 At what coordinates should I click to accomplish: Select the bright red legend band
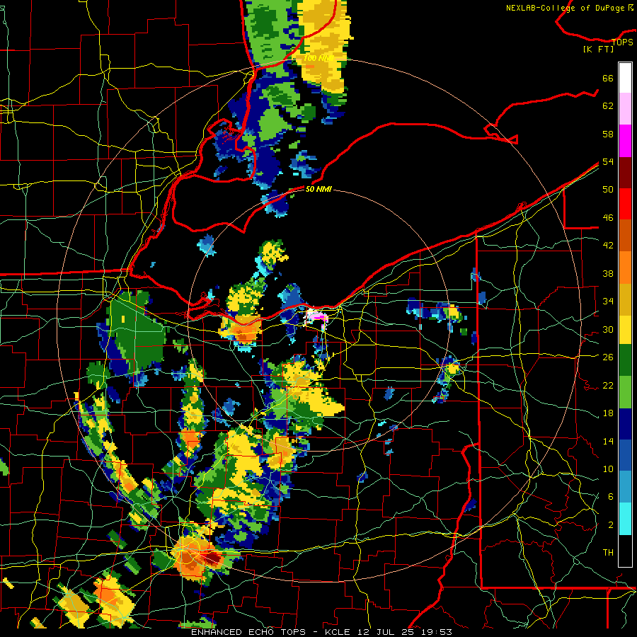625,204
